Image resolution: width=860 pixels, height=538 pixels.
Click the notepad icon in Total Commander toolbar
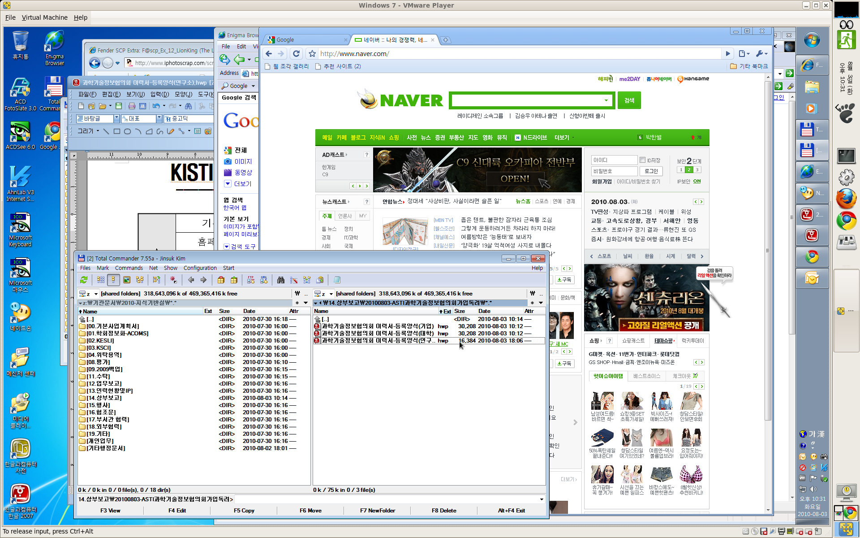[x=337, y=280]
